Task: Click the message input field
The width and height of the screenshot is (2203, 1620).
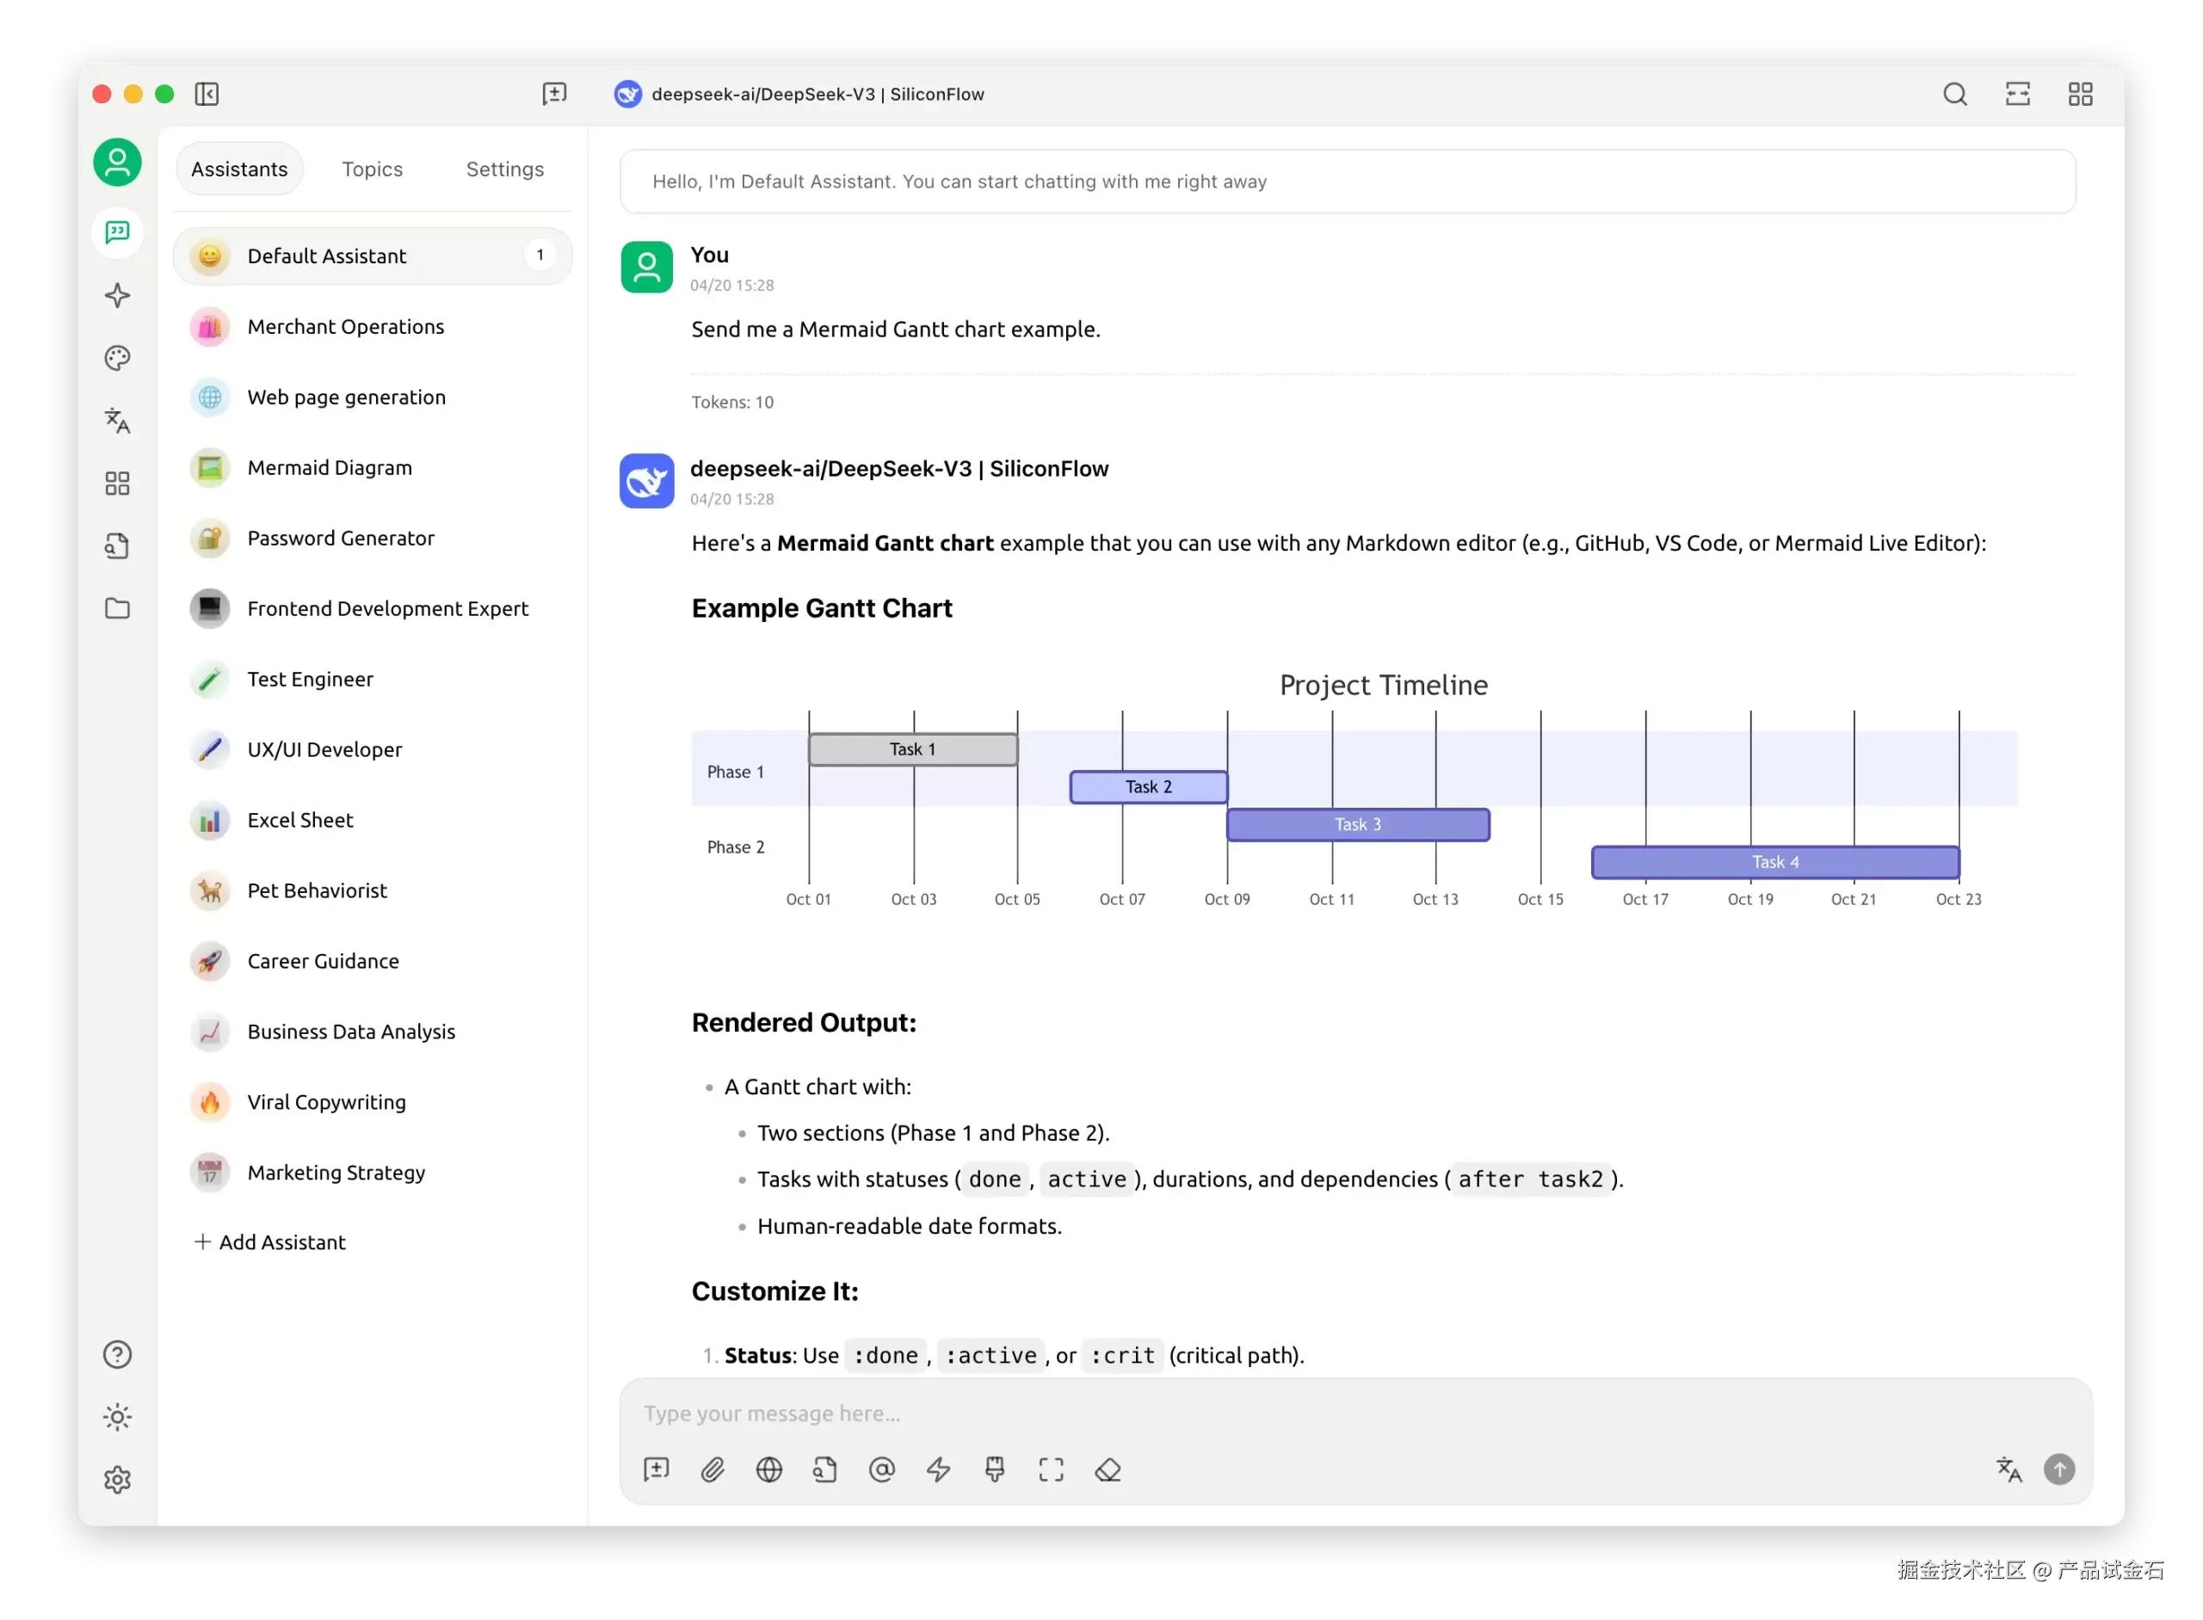Action: [1354, 1413]
